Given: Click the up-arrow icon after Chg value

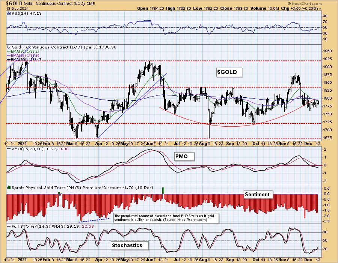Looking at the screenshot, I should [x=320, y=9].
